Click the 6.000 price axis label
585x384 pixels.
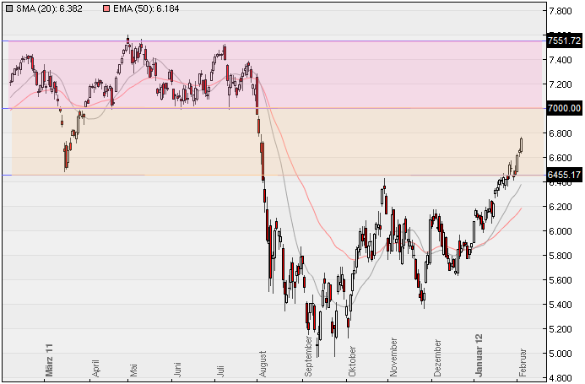tap(561, 231)
